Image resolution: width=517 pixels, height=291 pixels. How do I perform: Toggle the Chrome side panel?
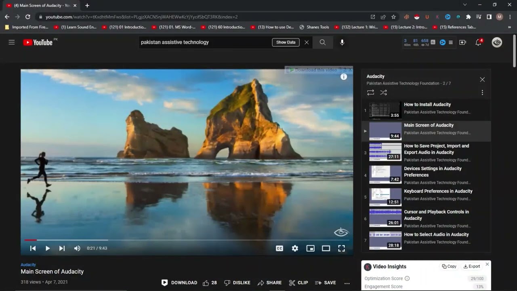click(x=489, y=17)
